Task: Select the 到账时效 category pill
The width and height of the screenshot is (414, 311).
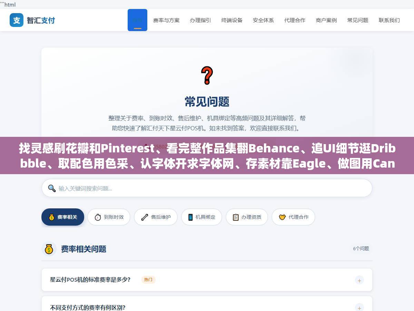Action: point(109,217)
